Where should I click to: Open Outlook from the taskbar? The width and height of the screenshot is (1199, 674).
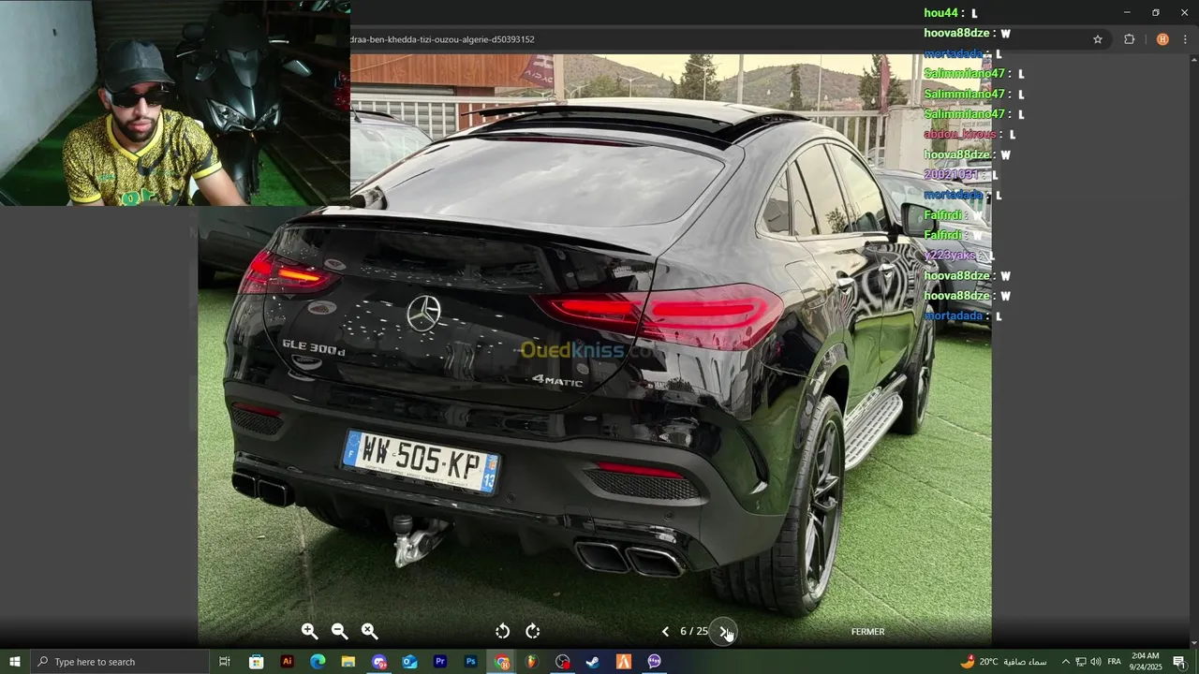tap(409, 662)
